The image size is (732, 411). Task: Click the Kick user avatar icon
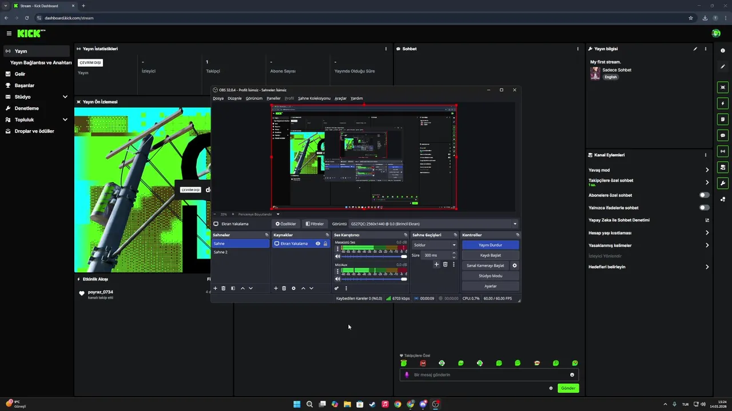click(x=716, y=34)
